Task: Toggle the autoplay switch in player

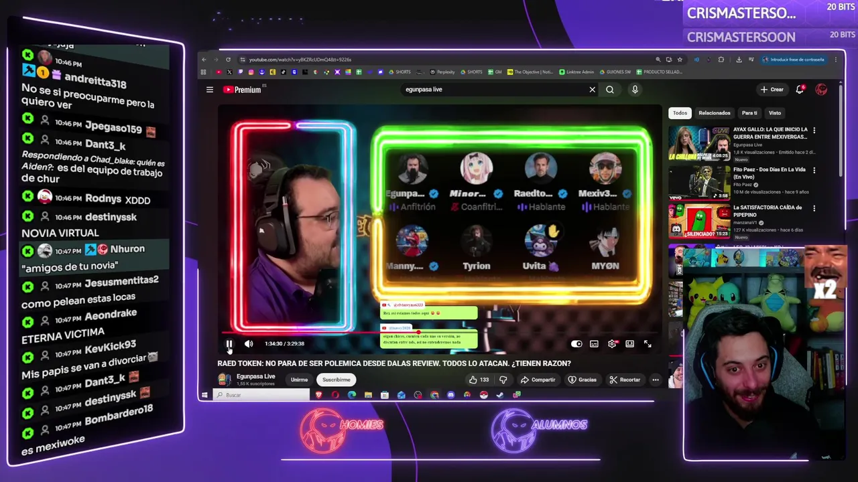Action: tap(576, 343)
